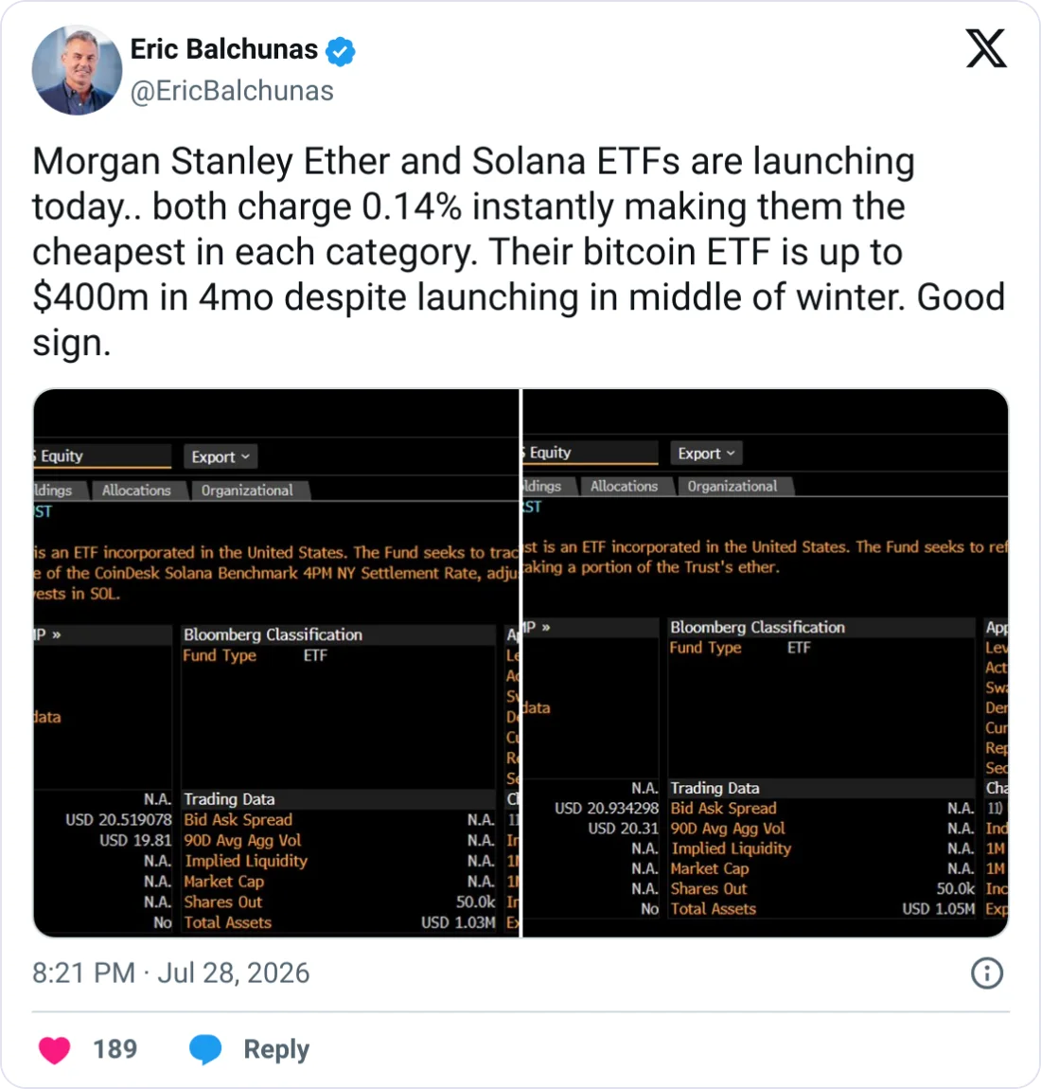Open the Eric Balchunas display name
This screenshot has height=1089, width=1041.
pos(224,49)
